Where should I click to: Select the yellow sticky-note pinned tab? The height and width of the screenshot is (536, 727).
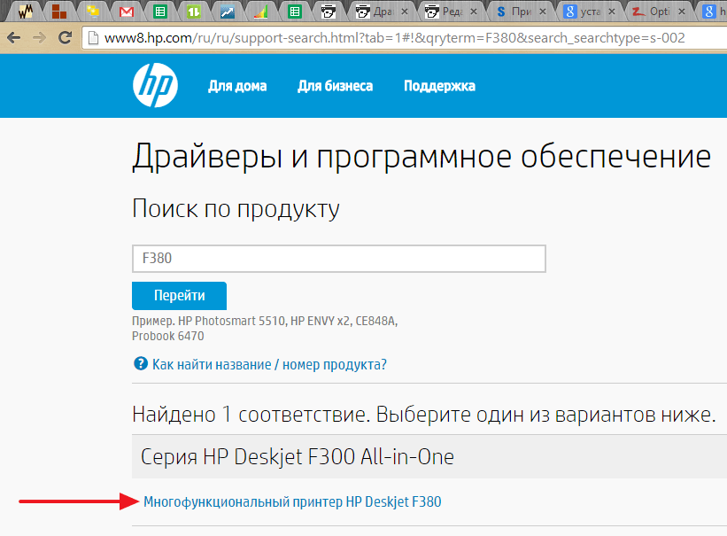[x=92, y=12]
